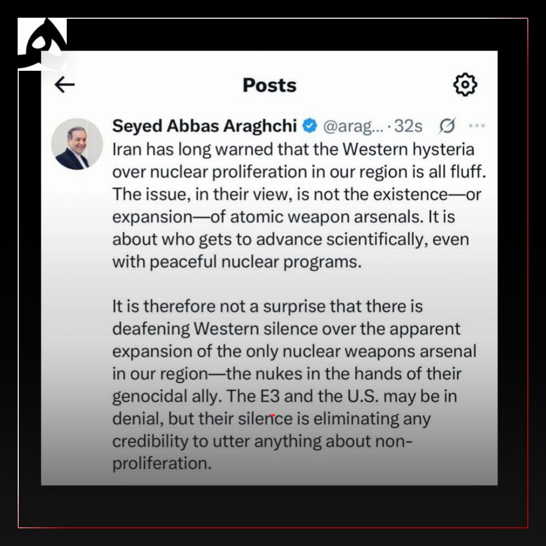Click the blue verified badge
The height and width of the screenshot is (546, 546).
pos(309,126)
